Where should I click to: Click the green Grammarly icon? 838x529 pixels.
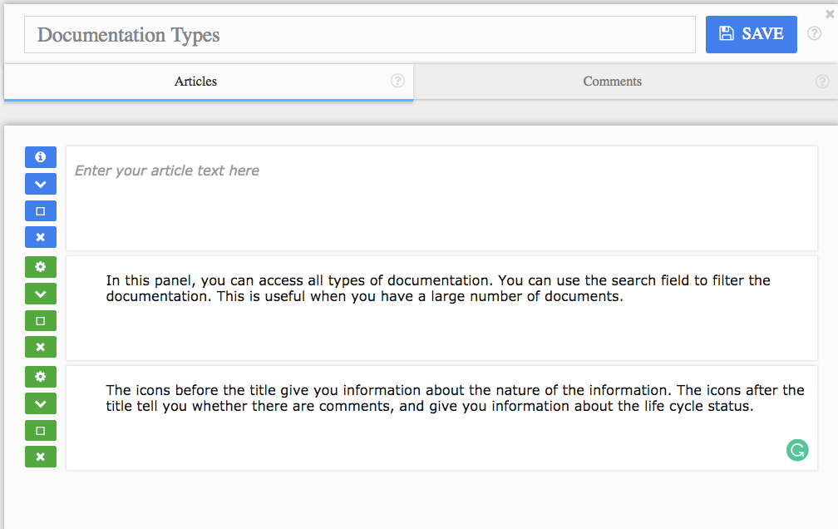click(796, 450)
